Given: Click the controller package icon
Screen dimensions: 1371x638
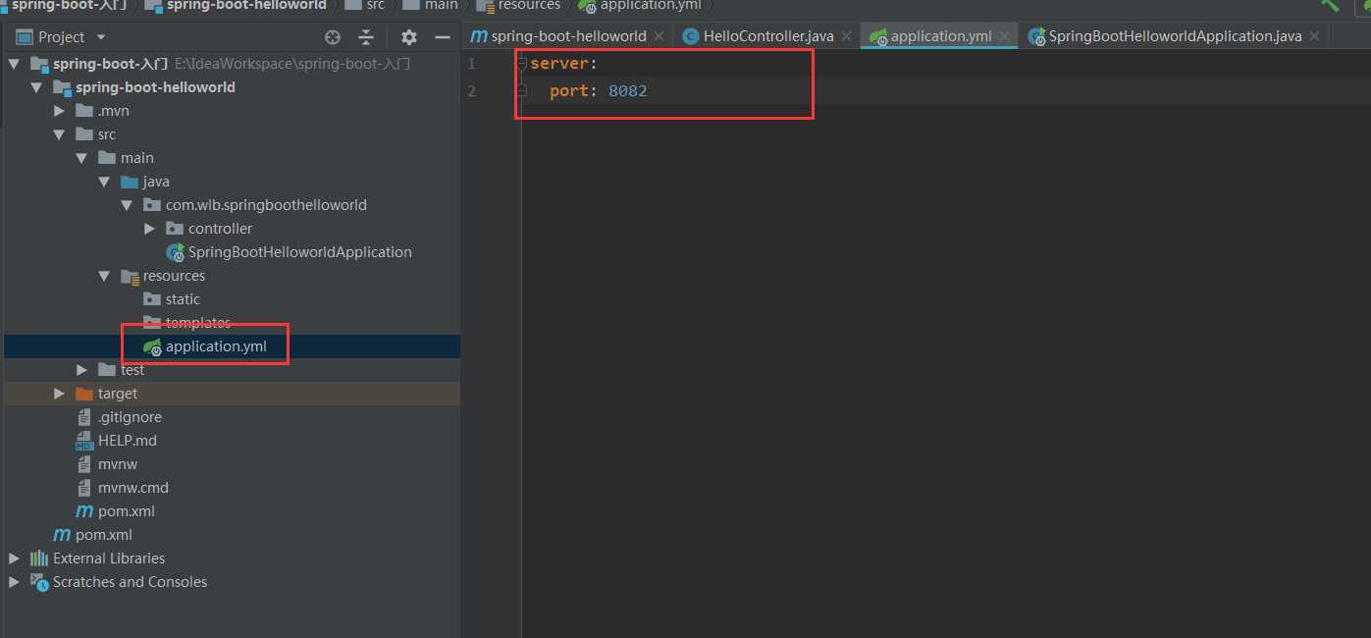Looking at the screenshot, I should [175, 229].
